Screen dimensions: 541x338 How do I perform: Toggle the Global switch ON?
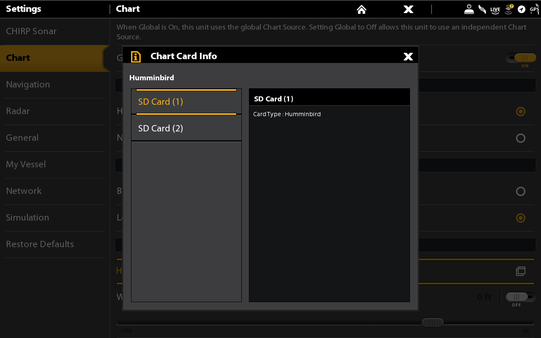[521, 58]
